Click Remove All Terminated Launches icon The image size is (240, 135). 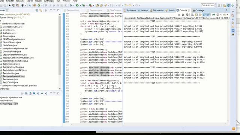pyautogui.click(x=187, y=15)
